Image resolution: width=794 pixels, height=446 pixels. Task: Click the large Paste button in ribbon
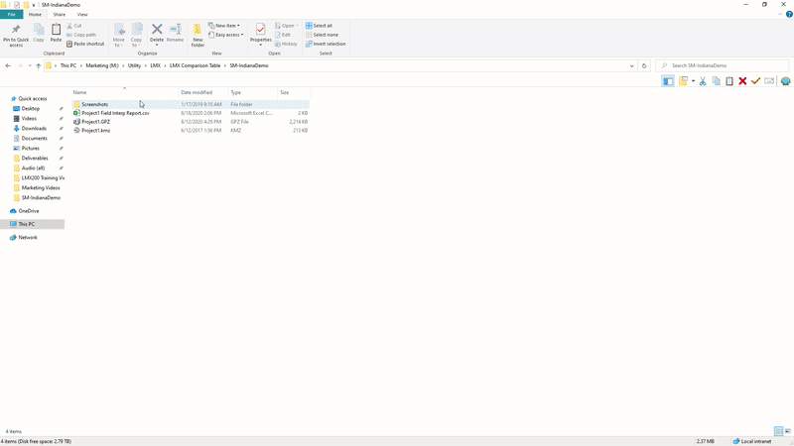click(56, 34)
